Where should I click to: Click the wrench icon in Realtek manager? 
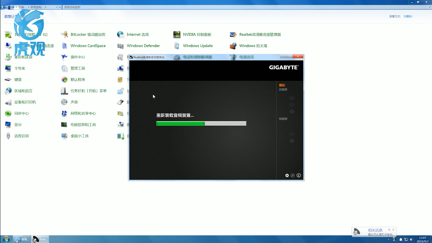pyautogui.click(x=293, y=175)
